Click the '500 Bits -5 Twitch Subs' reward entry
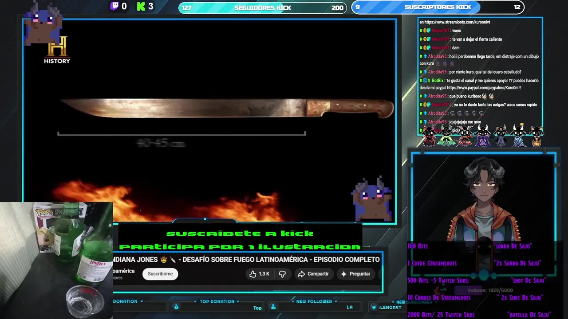Viewport: 568px width, 319px height. pos(438,280)
